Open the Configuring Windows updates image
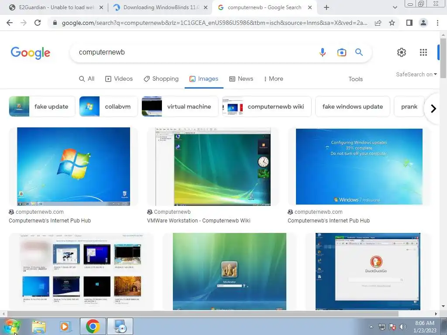447x335 pixels. click(x=359, y=166)
